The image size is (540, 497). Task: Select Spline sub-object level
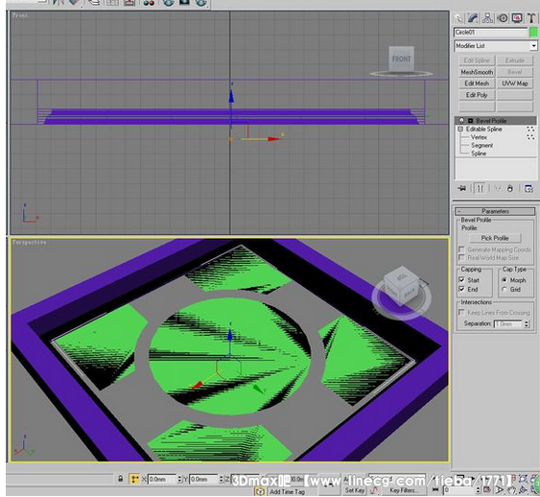479,154
